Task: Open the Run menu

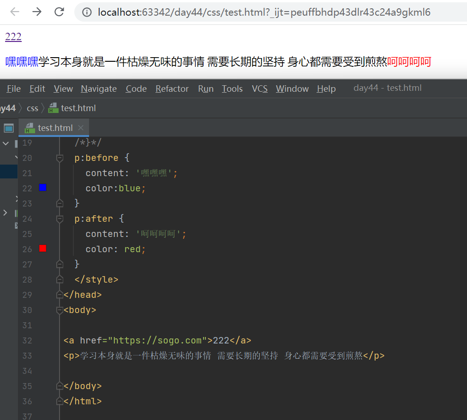Action: pyautogui.click(x=206, y=89)
